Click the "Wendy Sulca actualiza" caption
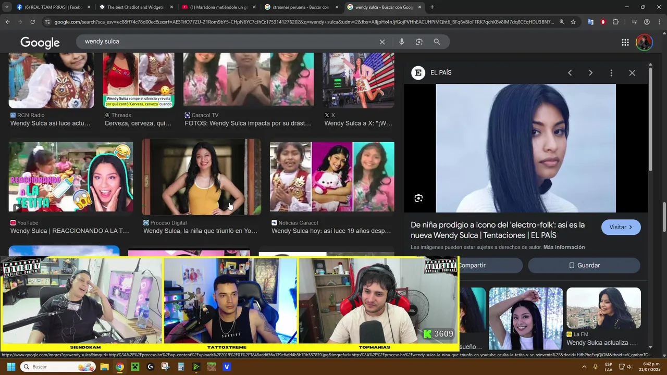Screen dimensions: 667x375 (x=601, y=343)
